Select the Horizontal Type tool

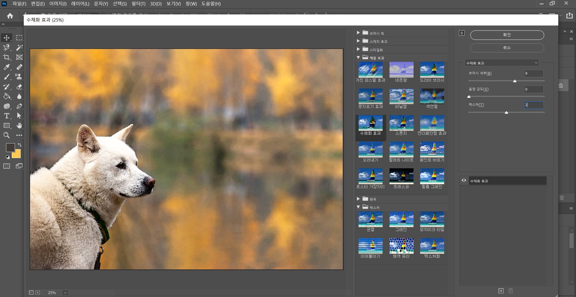coord(7,116)
